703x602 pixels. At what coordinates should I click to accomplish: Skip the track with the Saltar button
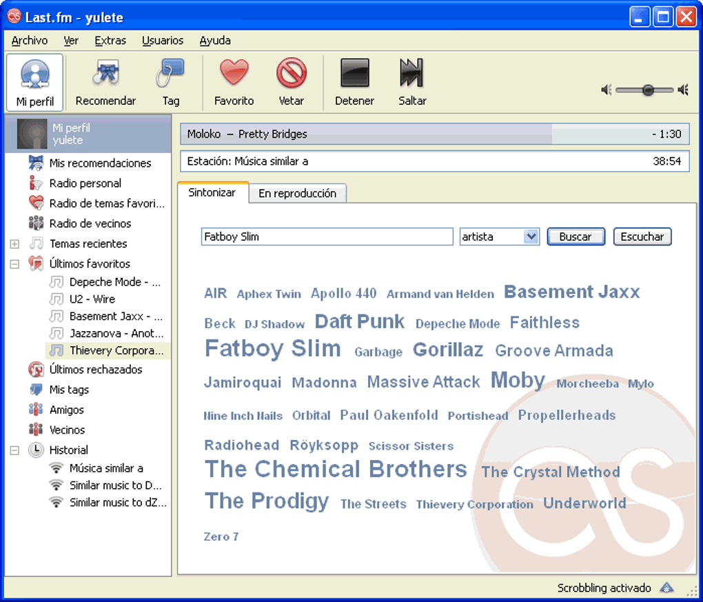coord(412,83)
